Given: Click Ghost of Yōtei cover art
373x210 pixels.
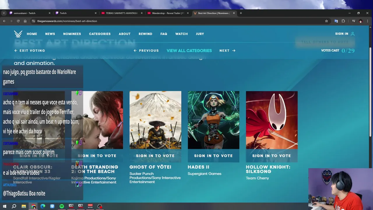Looking at the screenshot, I should pos(155,120).
